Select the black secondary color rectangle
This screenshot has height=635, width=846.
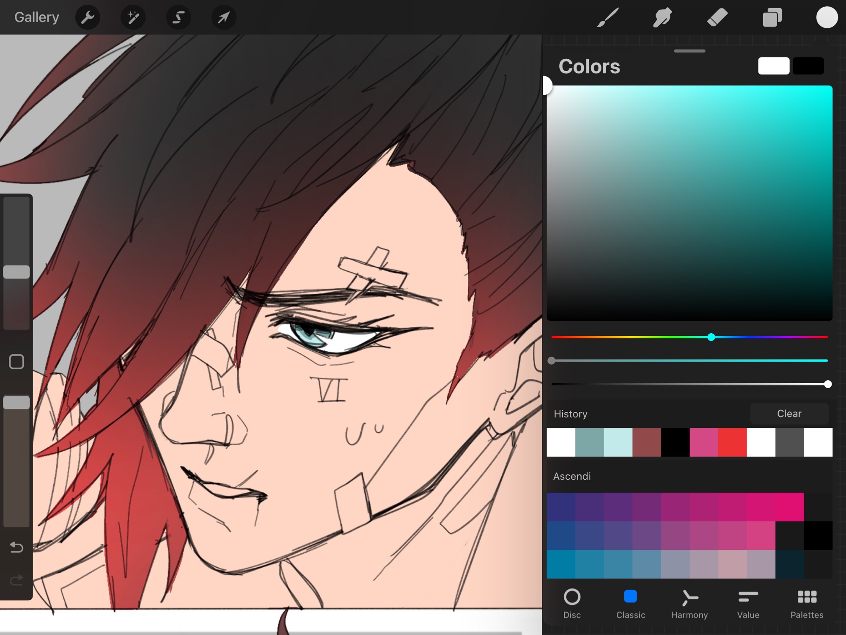(x=808, y=66)
